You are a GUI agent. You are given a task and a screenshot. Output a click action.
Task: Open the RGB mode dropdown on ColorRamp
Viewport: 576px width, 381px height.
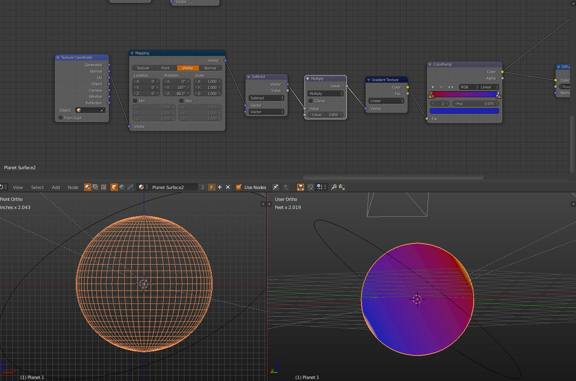click(x=468, y=87)
